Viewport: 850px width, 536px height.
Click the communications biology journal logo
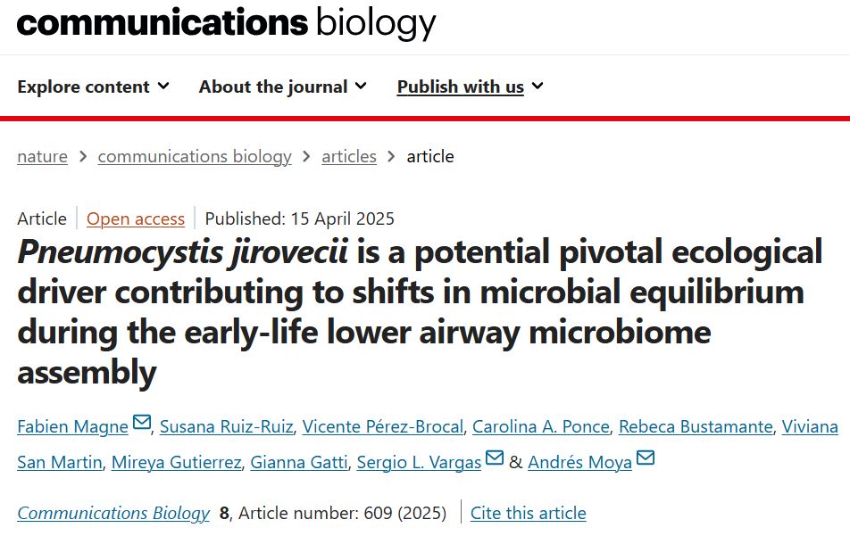coord(226,23)
